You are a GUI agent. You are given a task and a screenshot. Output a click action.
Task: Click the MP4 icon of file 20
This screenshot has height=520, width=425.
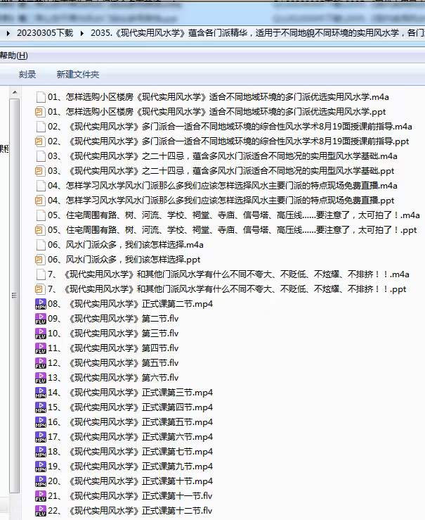40,481
